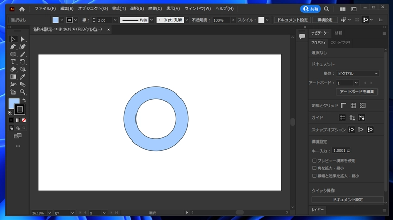Open the 単位 ピクセル dropdown
393x220 pixels.
357,73
